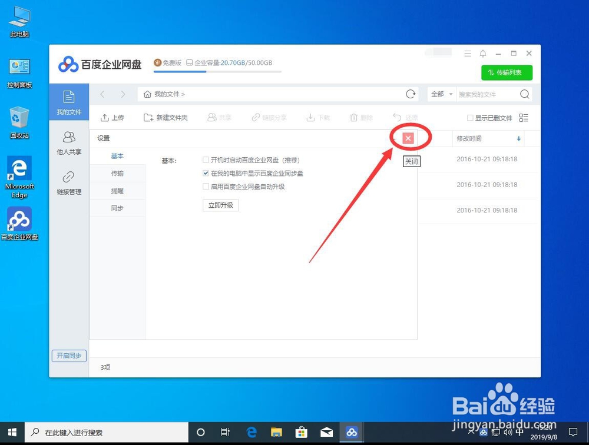Image resolution: width=589 pixels, height=445 pixels.
Task: Click the home icon in path bar
Action: [148, 94]
